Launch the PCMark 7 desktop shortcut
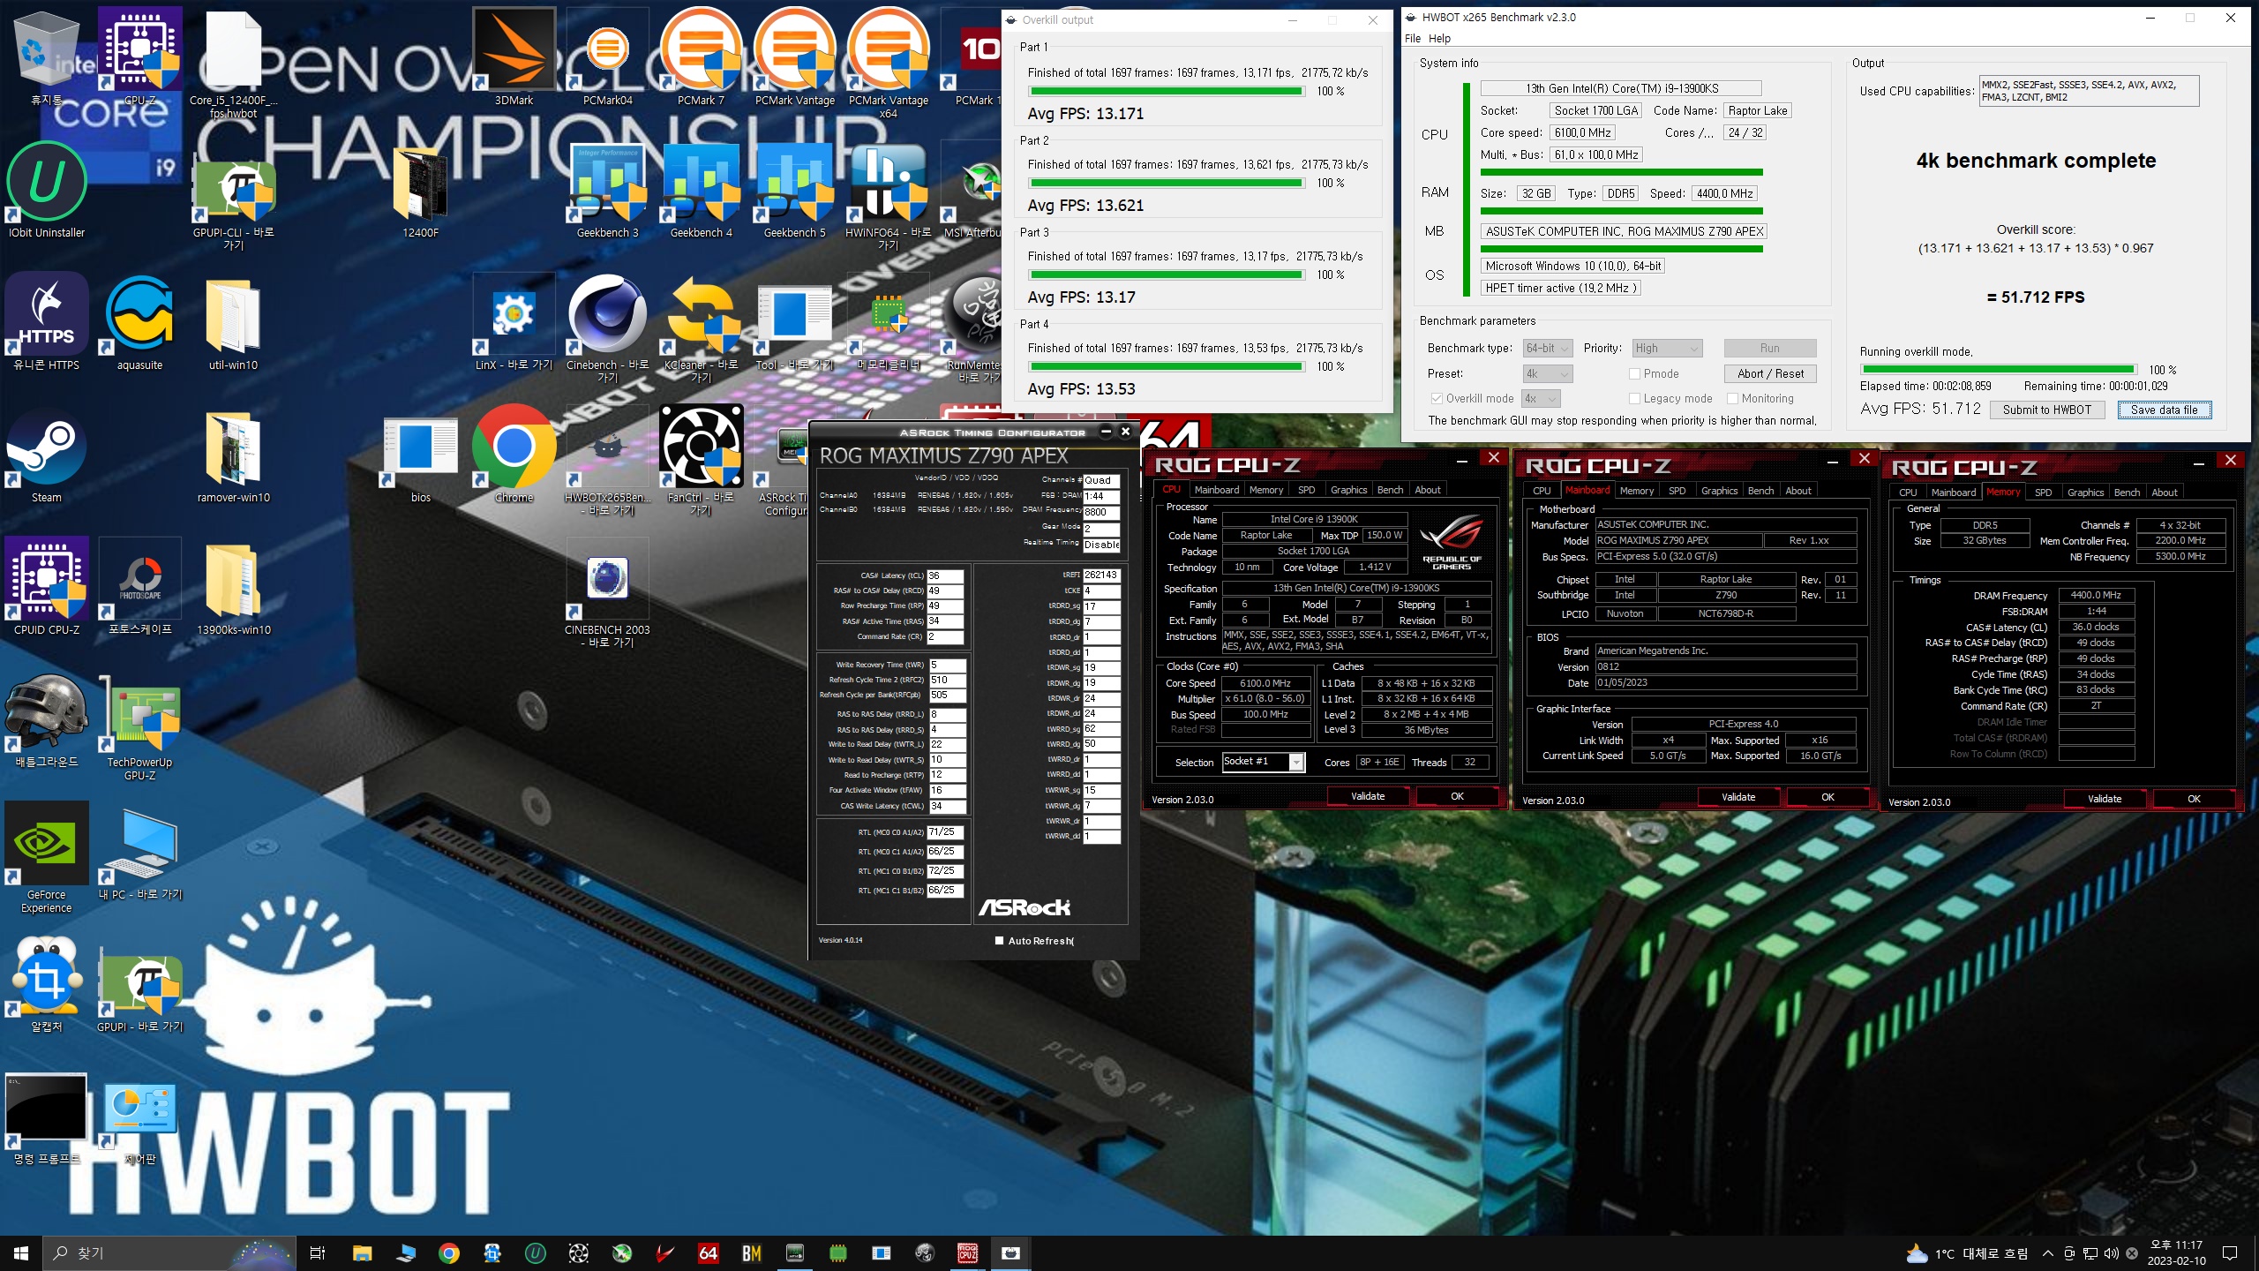Screen dimensions: 2259x1271 coord(701,57)
